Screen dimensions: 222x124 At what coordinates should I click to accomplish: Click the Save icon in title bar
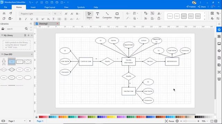52,2
